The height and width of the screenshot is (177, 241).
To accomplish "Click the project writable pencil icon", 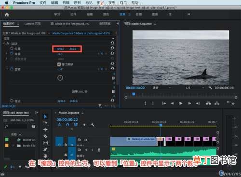I will [5, 167].
